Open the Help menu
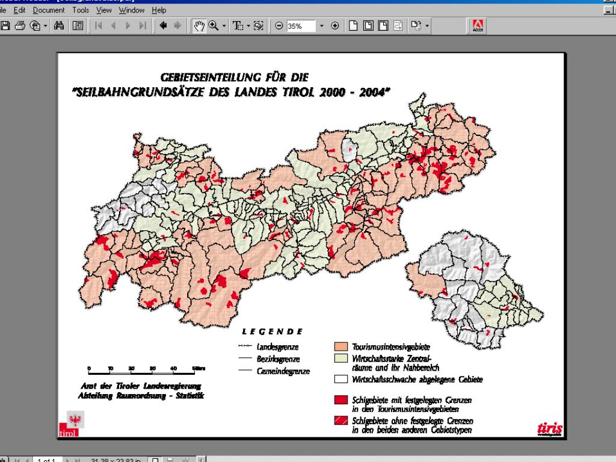Image resolution: width=616 pixels, height=462 pixels. tap(159, 10)
